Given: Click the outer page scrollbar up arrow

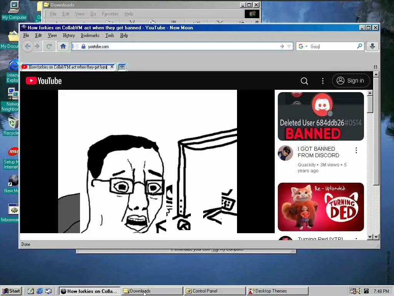Looking at the screenshot, I should (x=376, y=74).
